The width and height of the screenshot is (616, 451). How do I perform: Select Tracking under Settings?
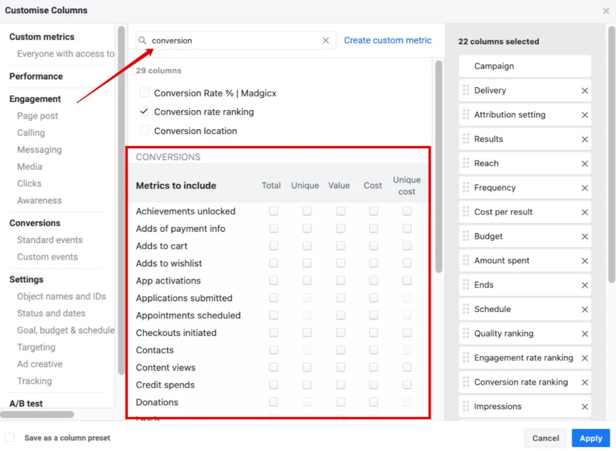coord(34,381)
